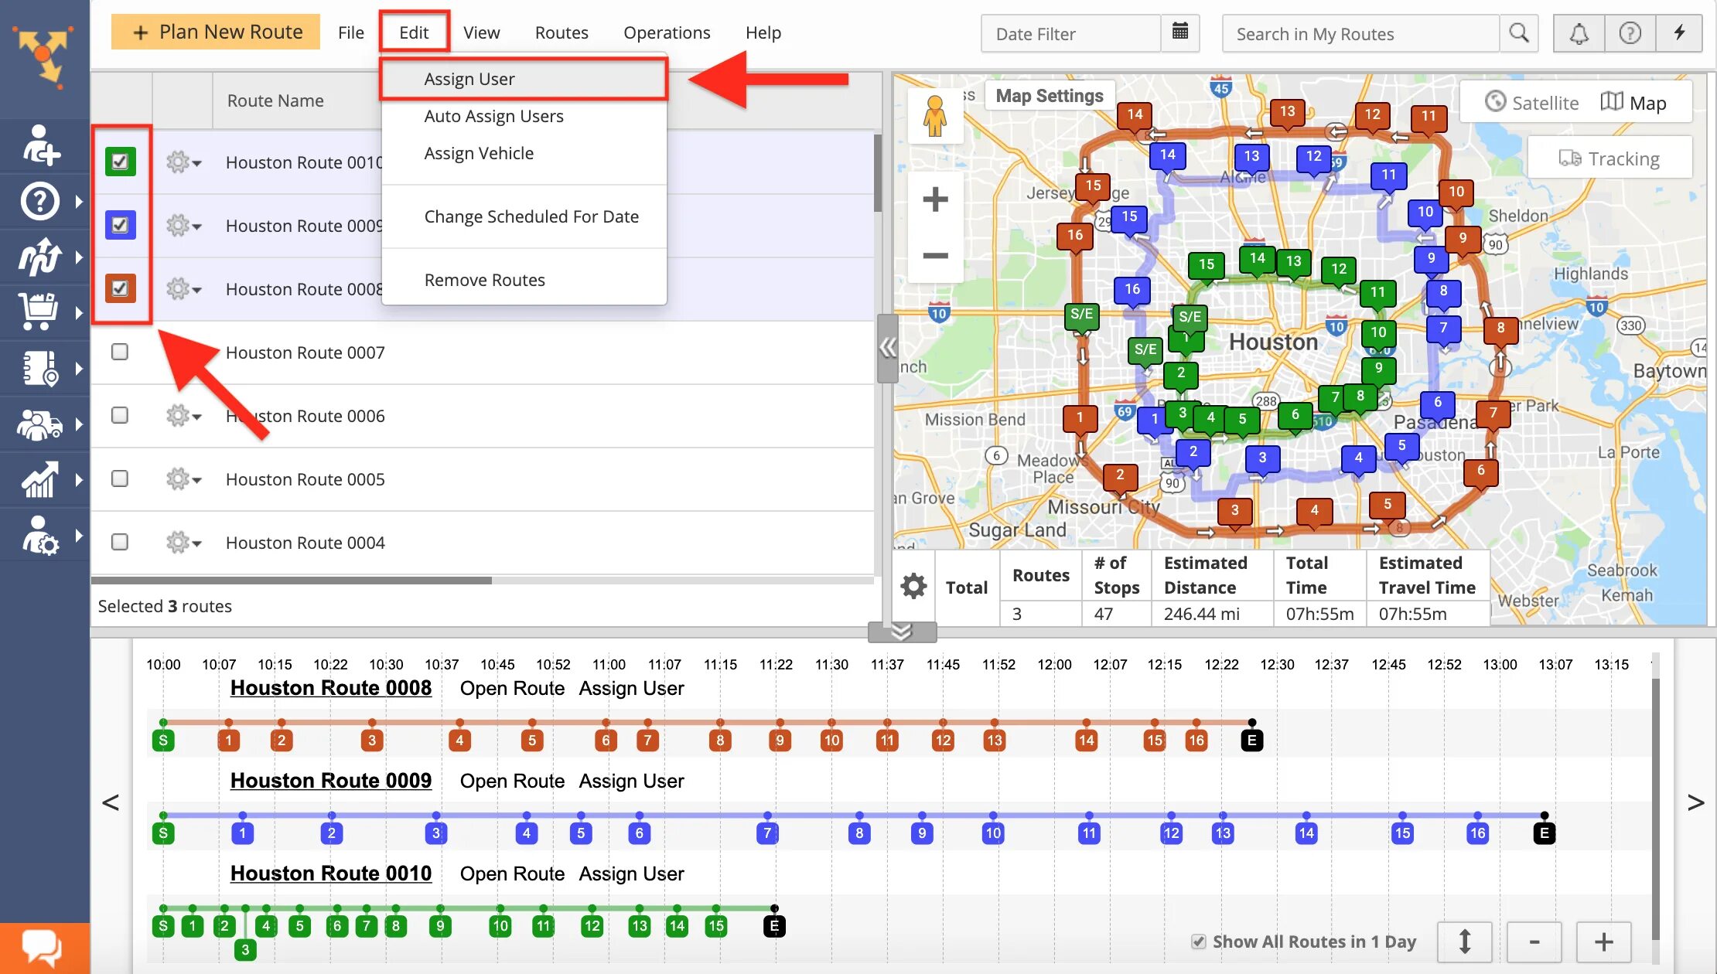Viewport: 1717px width, 974px height.
Task: Select Assign Vehicle from Edit menu
Action: tap(479, 153)
